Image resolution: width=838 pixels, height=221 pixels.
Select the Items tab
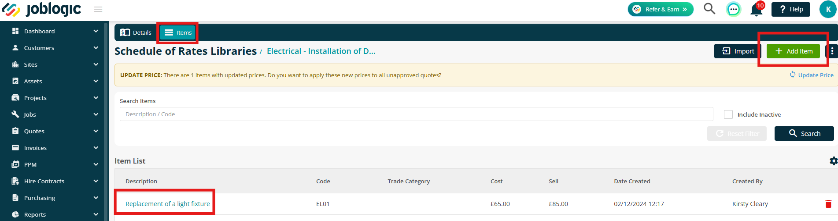click(x=178, y=32)
